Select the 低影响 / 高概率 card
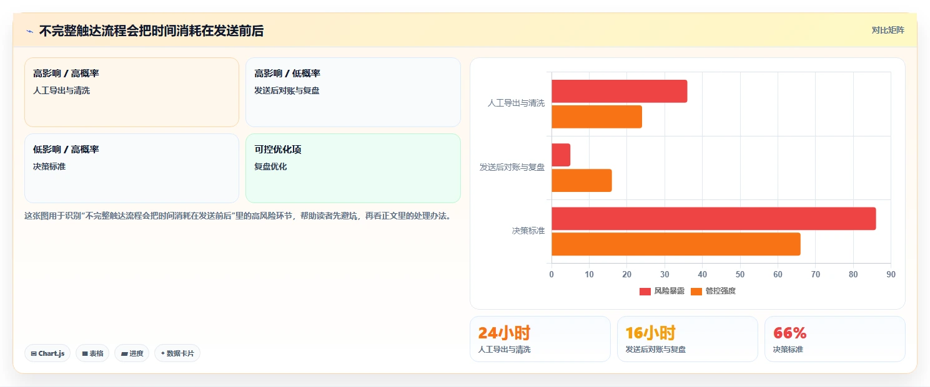The width and height of the screenshot is (930, 387). (x=132, y=168)
